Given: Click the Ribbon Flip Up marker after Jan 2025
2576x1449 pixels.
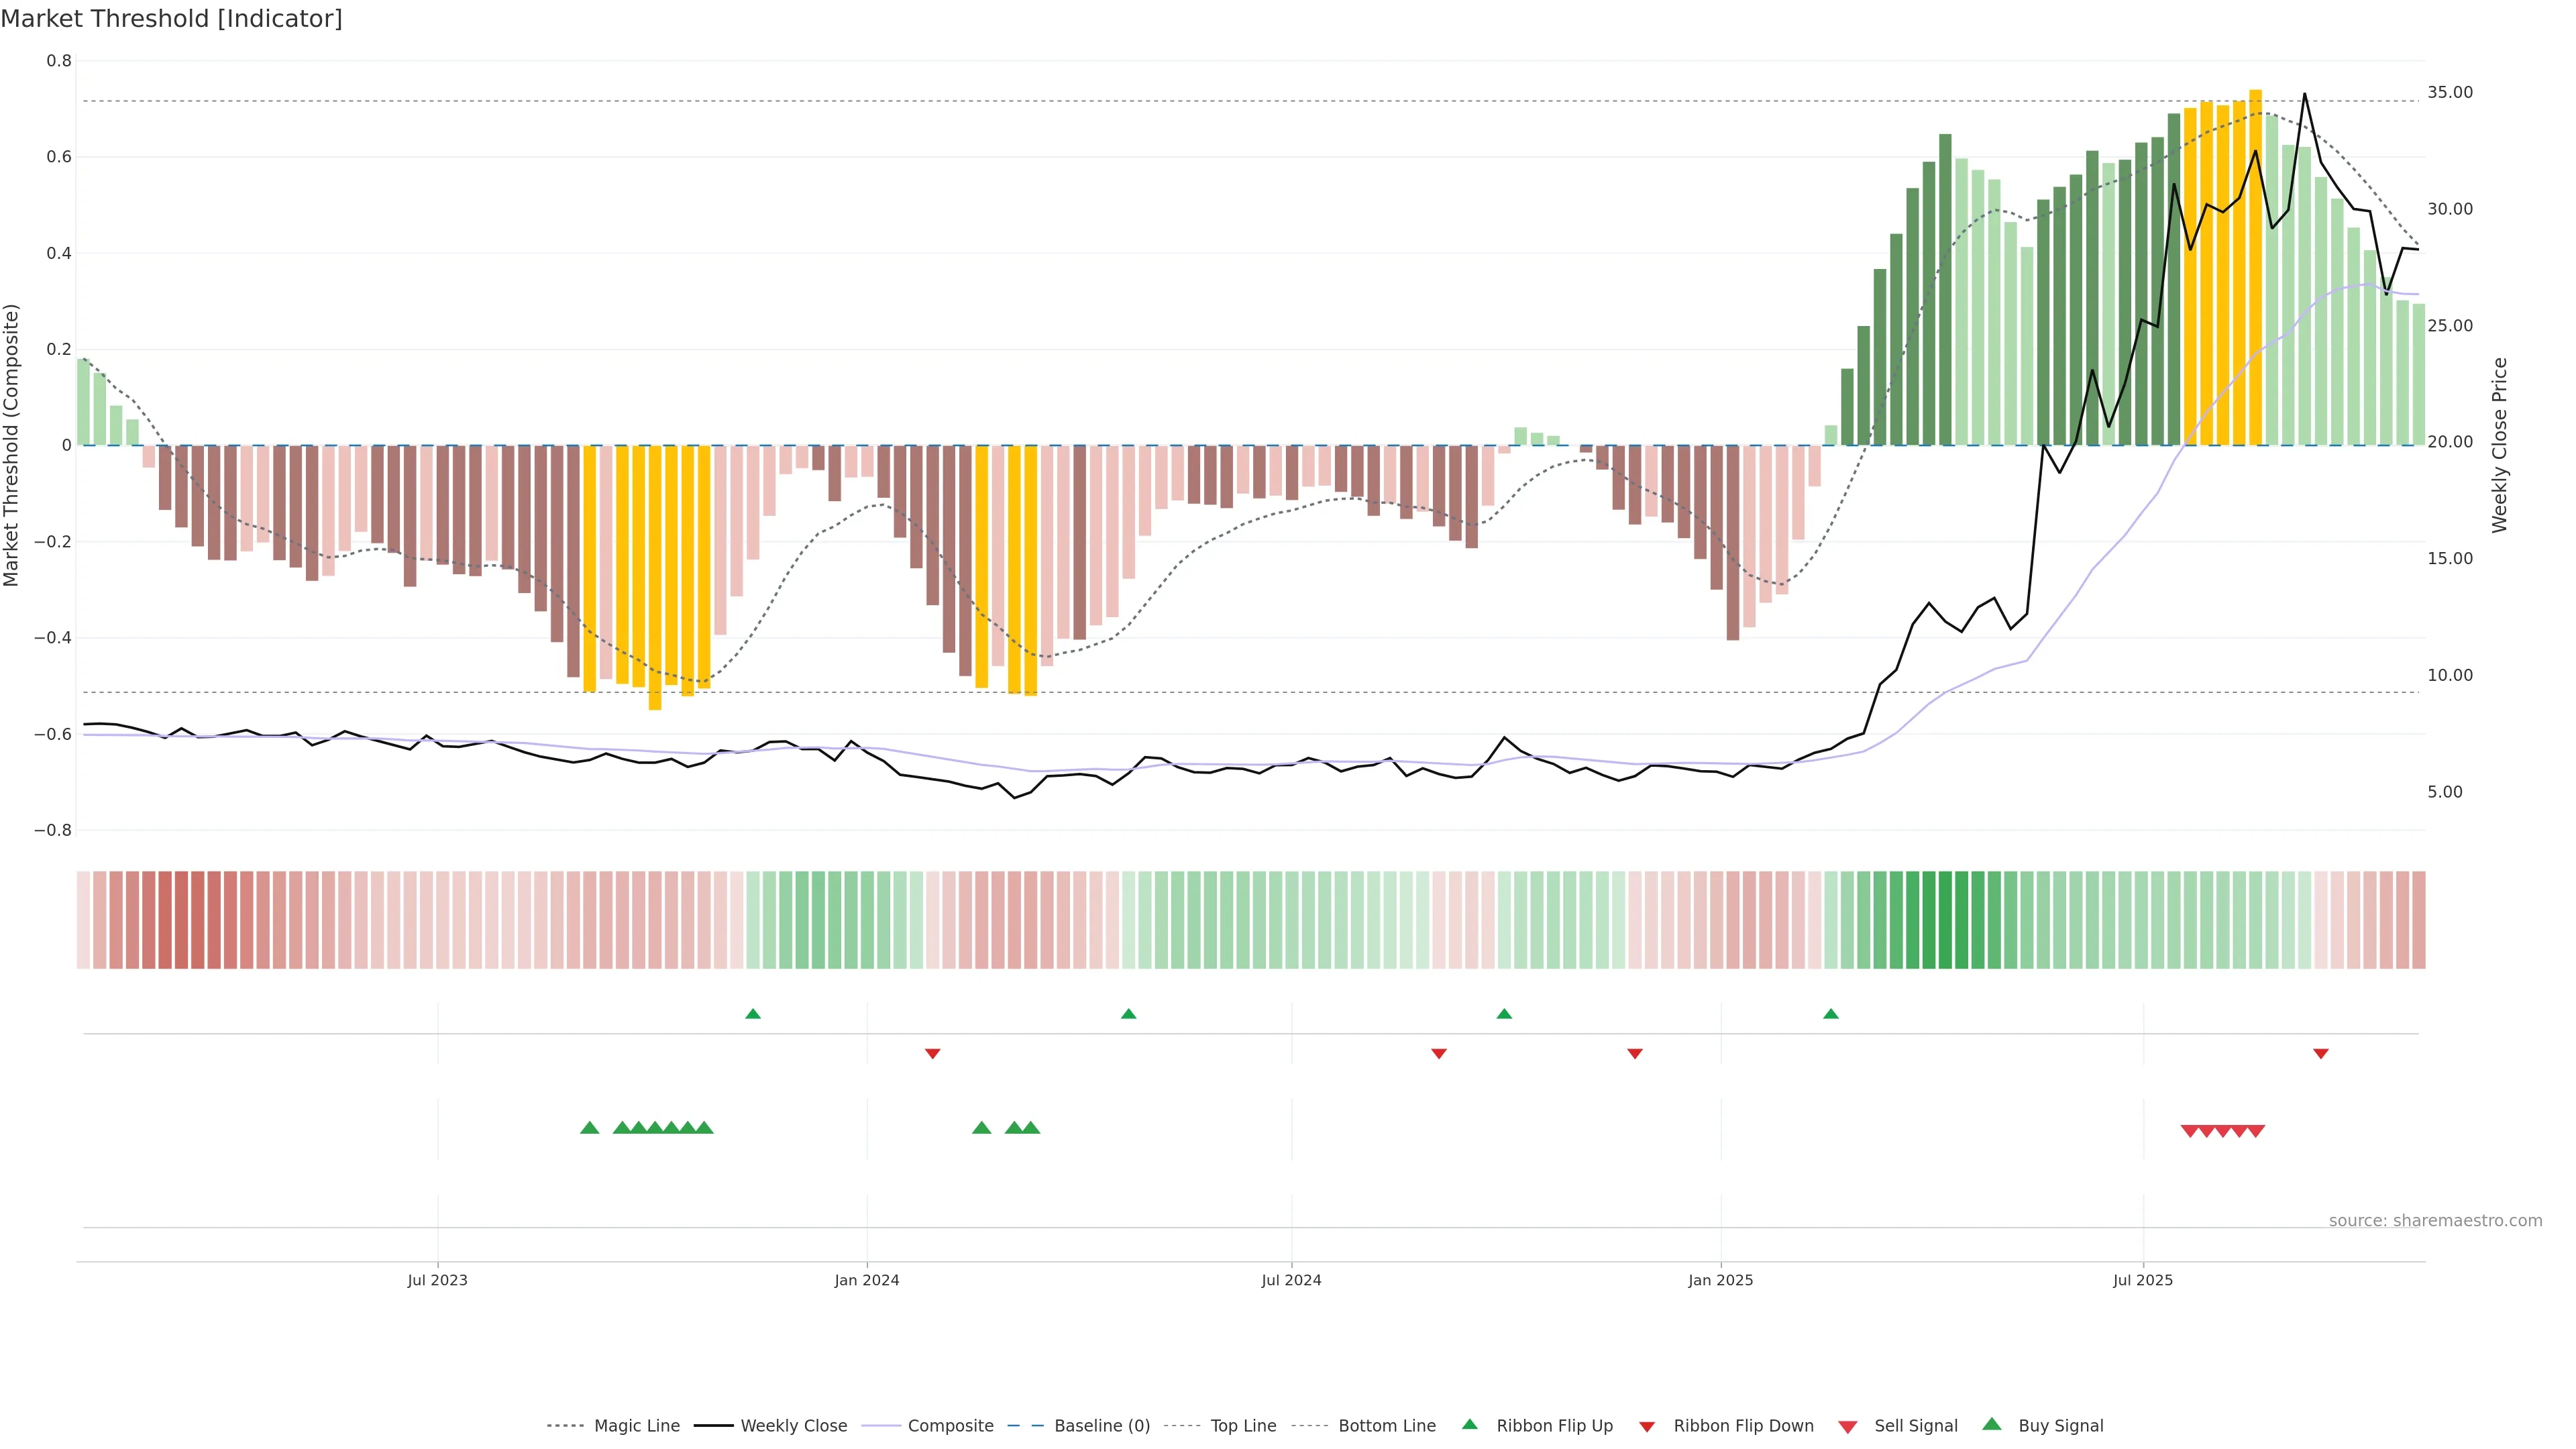Looking at the screenshot, I should click(x=1831, y=1014).
